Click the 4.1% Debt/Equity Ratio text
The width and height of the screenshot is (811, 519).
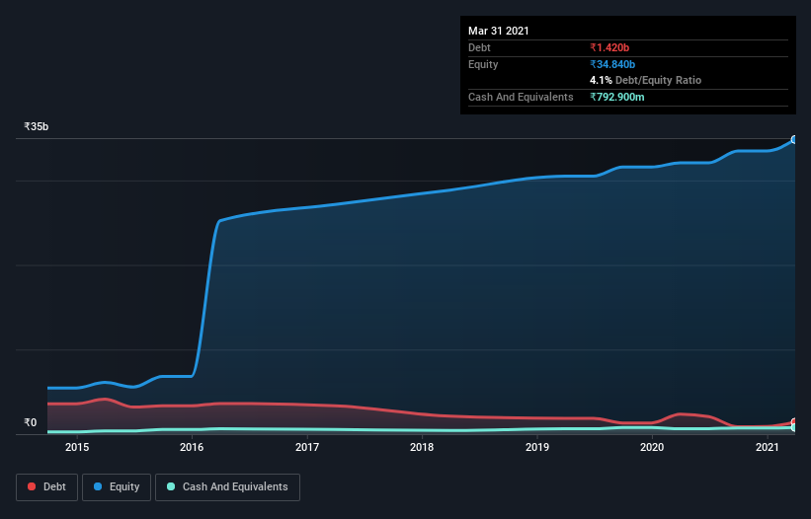[645, 80]
